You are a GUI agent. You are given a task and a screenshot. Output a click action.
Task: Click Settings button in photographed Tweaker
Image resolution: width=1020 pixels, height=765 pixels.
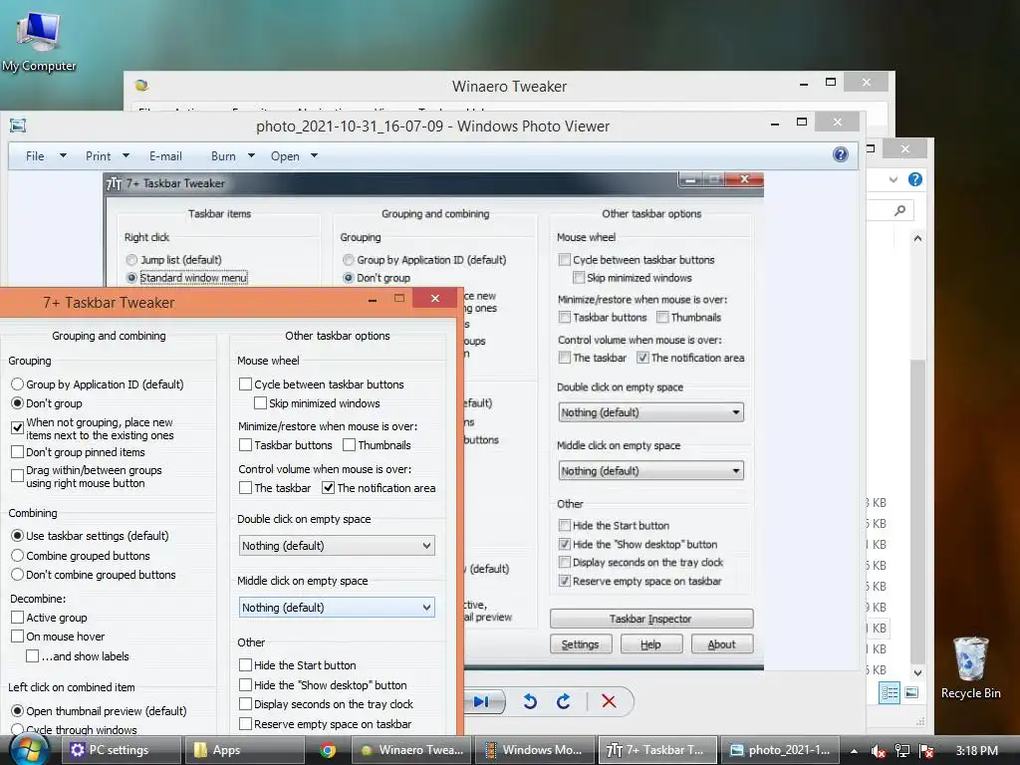(x=581, y=644)
